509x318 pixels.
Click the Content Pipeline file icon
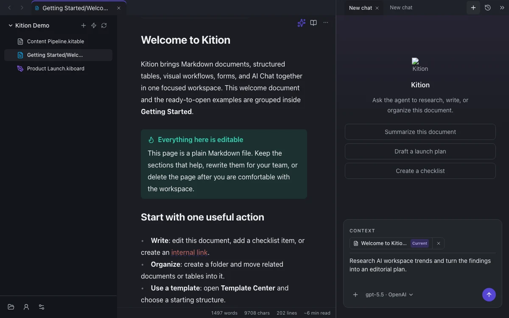pyautogui.click(x=20, y=42)
